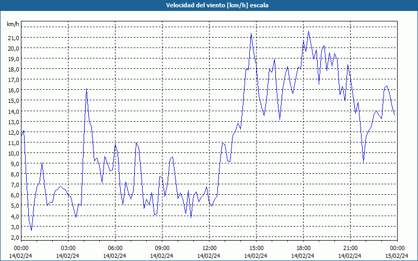Select the '06:00' x-axis time label

click(x=115, y=248)
